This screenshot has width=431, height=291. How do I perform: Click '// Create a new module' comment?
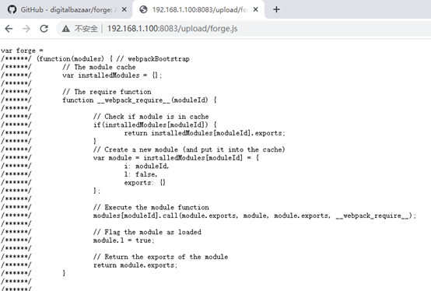pyautogui.click(x=189, y=149)
